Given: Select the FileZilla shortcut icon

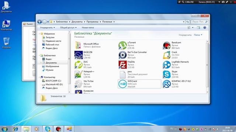Looking at the screenshot, I should (122, 65).
